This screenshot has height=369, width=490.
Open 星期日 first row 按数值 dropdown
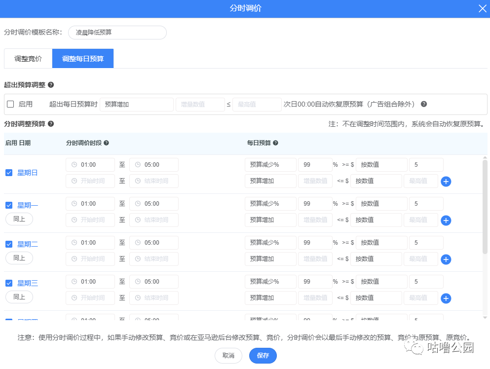coord(381,165)
